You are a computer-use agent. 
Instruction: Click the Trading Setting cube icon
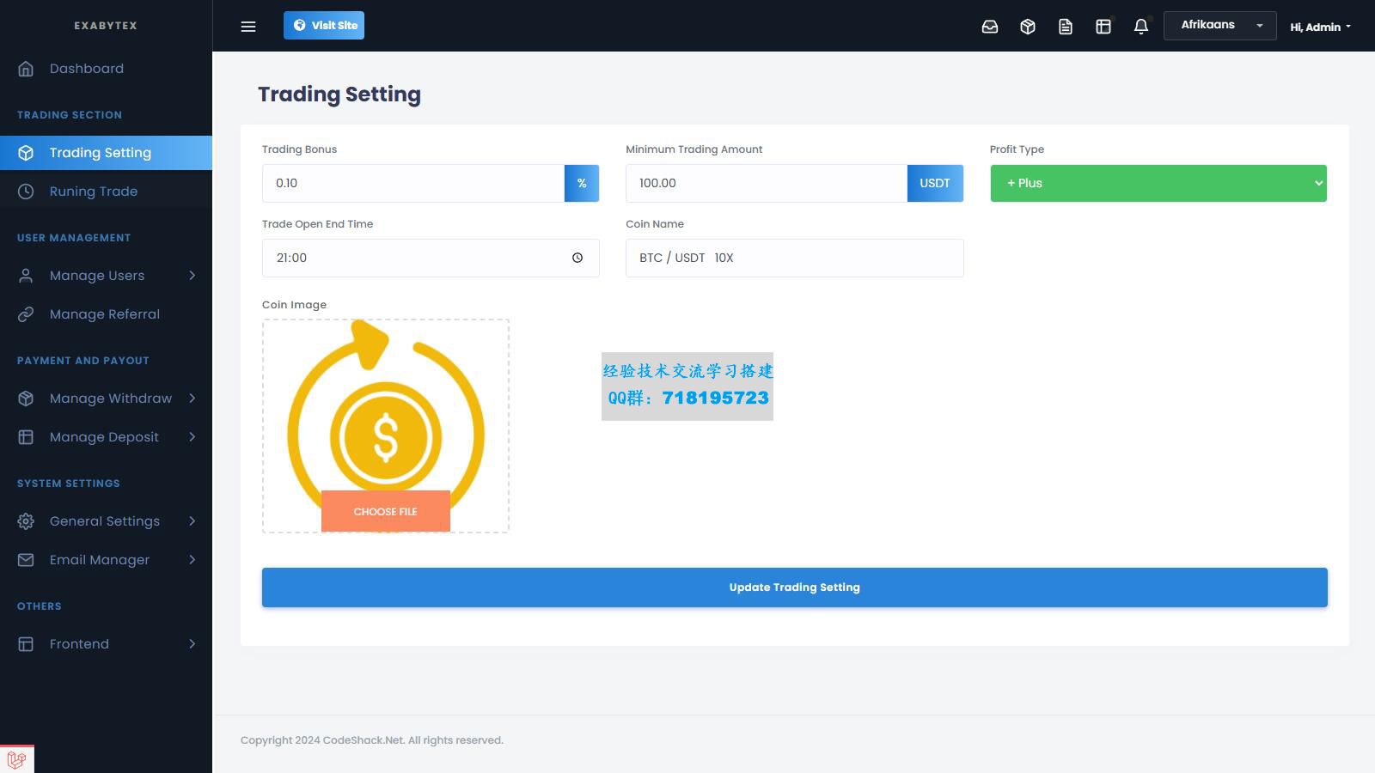pos(26,153)
